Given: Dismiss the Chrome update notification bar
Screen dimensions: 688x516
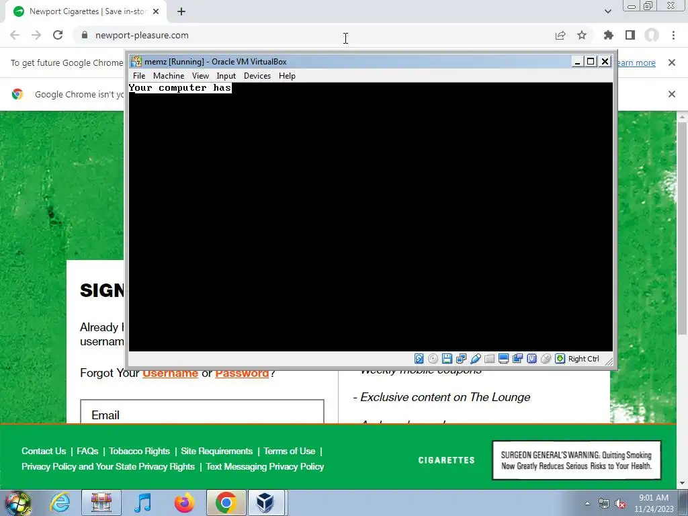Looking at the screenshot, I should coord(672,62).
